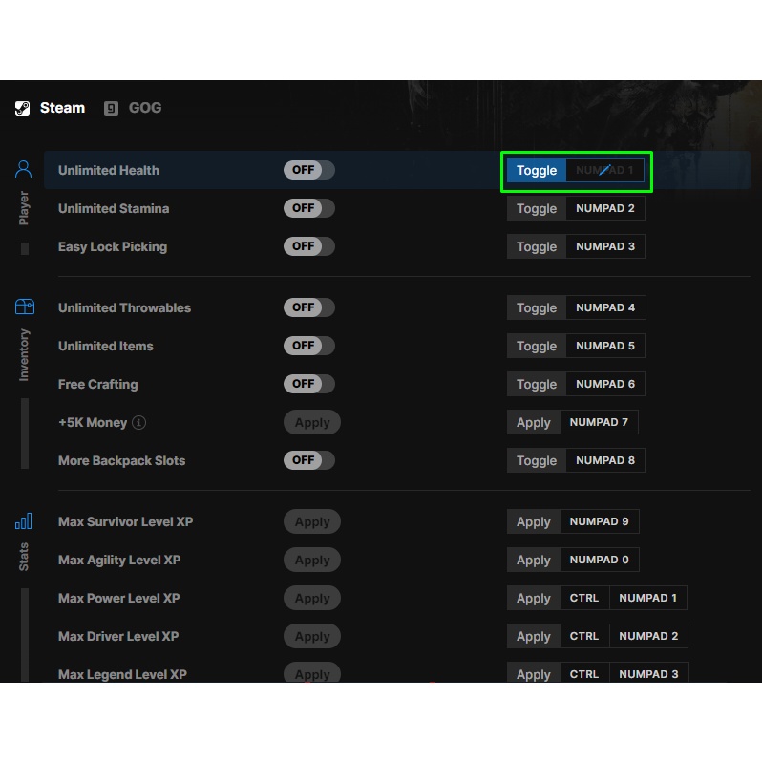The width and height of the screenshot is (762, 762).
Task: Click the Player category icon in sidebar
Action: pyautogui.click(x=24, y=170)
